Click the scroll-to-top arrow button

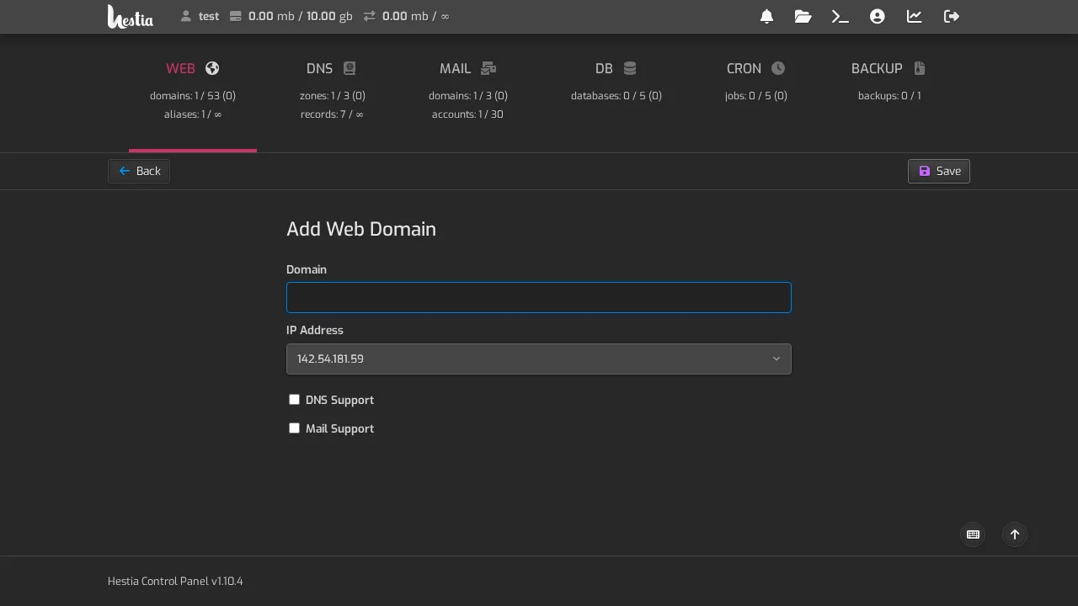pos(1015,534)
